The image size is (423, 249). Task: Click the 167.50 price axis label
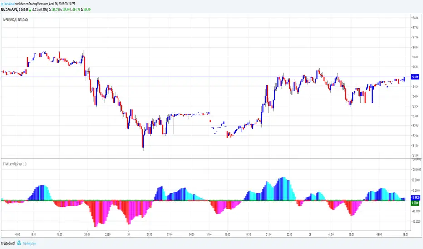(x=415, y=28)
